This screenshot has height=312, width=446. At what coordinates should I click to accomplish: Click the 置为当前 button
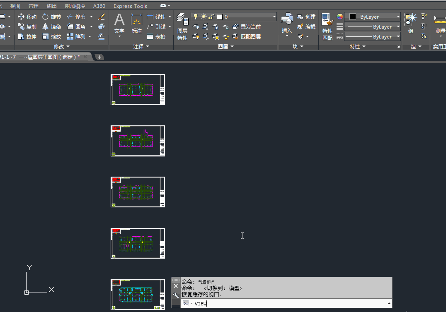(x=247, y=27)
